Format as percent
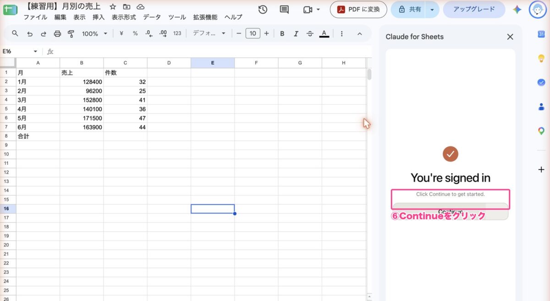This screenshot has width=550, height=301. tap(135, 33)
